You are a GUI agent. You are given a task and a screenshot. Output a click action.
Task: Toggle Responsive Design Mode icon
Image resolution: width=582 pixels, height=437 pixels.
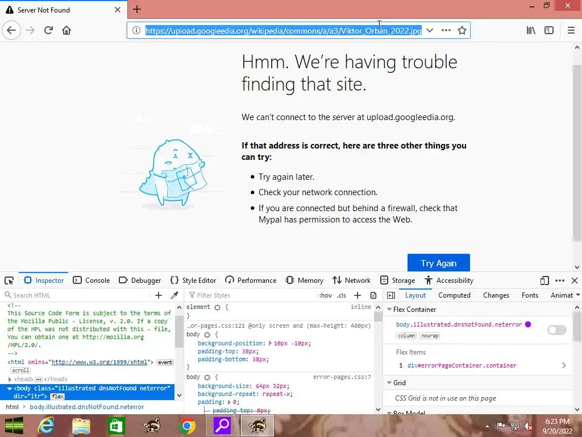[x=544, y=281]
